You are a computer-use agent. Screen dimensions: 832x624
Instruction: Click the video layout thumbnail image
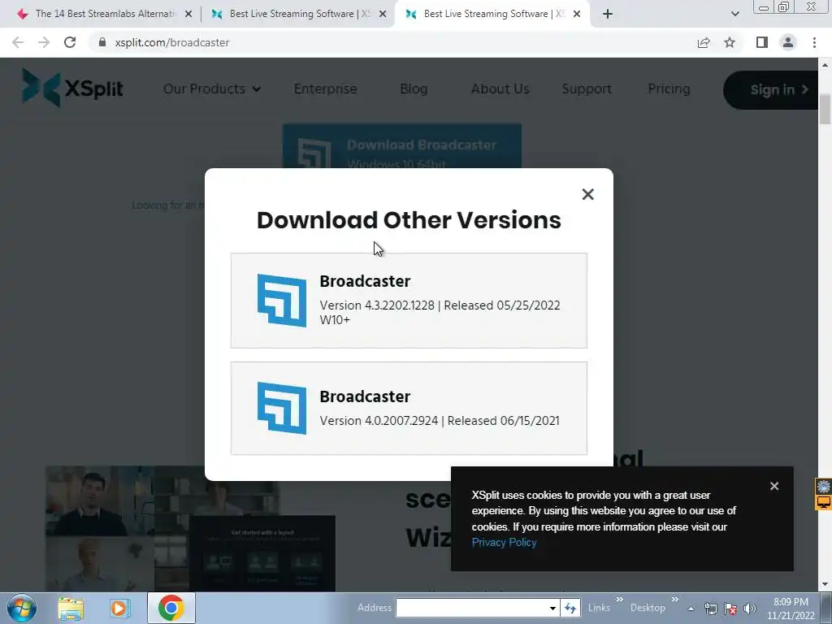190,528
